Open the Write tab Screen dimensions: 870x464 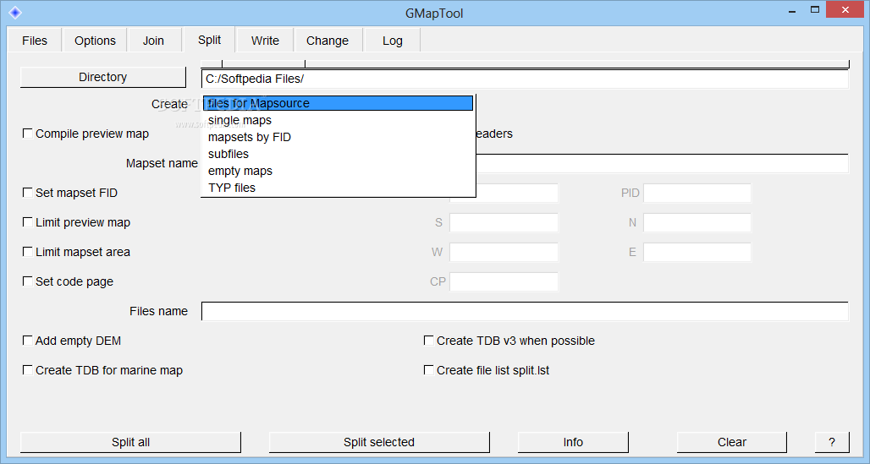point(265,41)
